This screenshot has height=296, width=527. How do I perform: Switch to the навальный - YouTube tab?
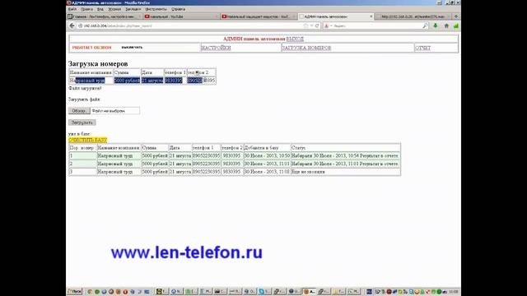click(181, 16)
